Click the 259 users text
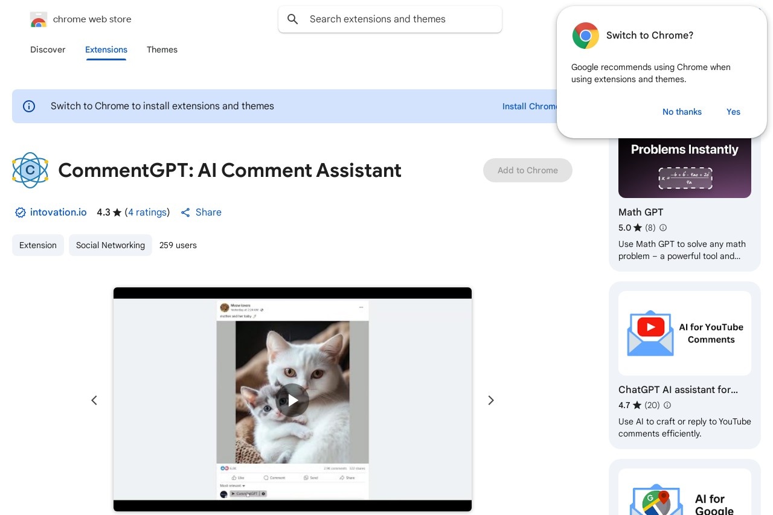The width and height of the screenshot is (773, 515). (178, 245)
